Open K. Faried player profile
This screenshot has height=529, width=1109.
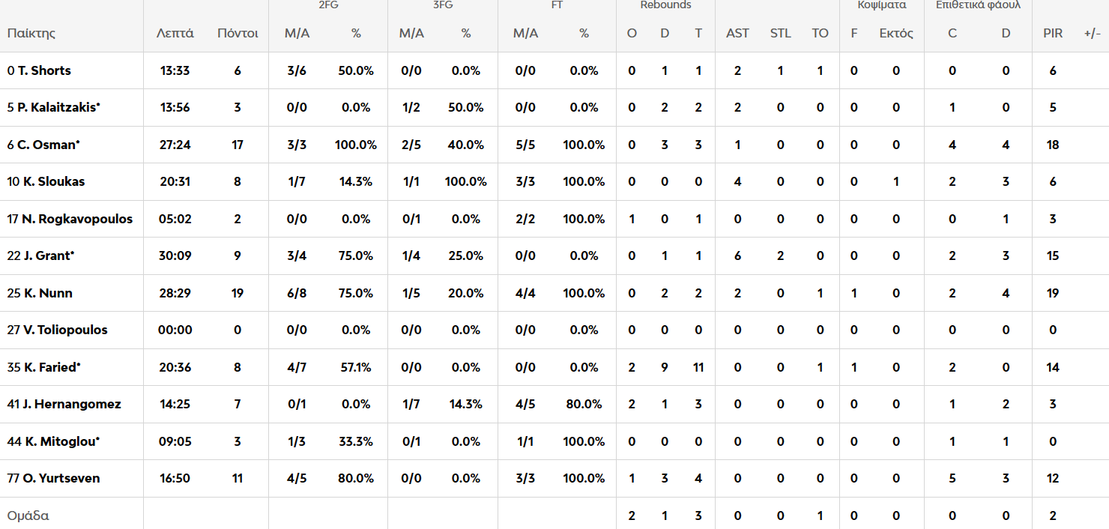click(49, 367)
